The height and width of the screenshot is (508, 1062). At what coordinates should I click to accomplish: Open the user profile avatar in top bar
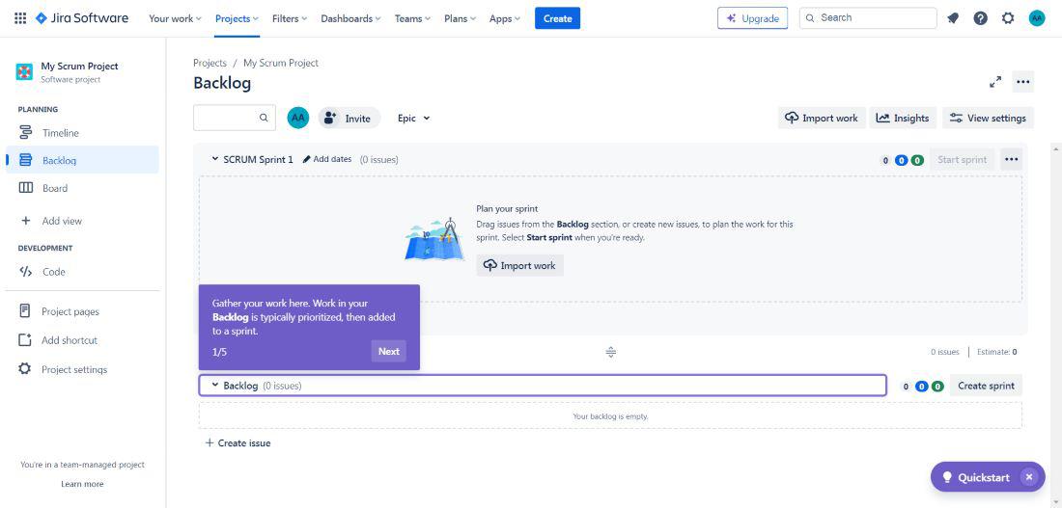point(1036,18)
